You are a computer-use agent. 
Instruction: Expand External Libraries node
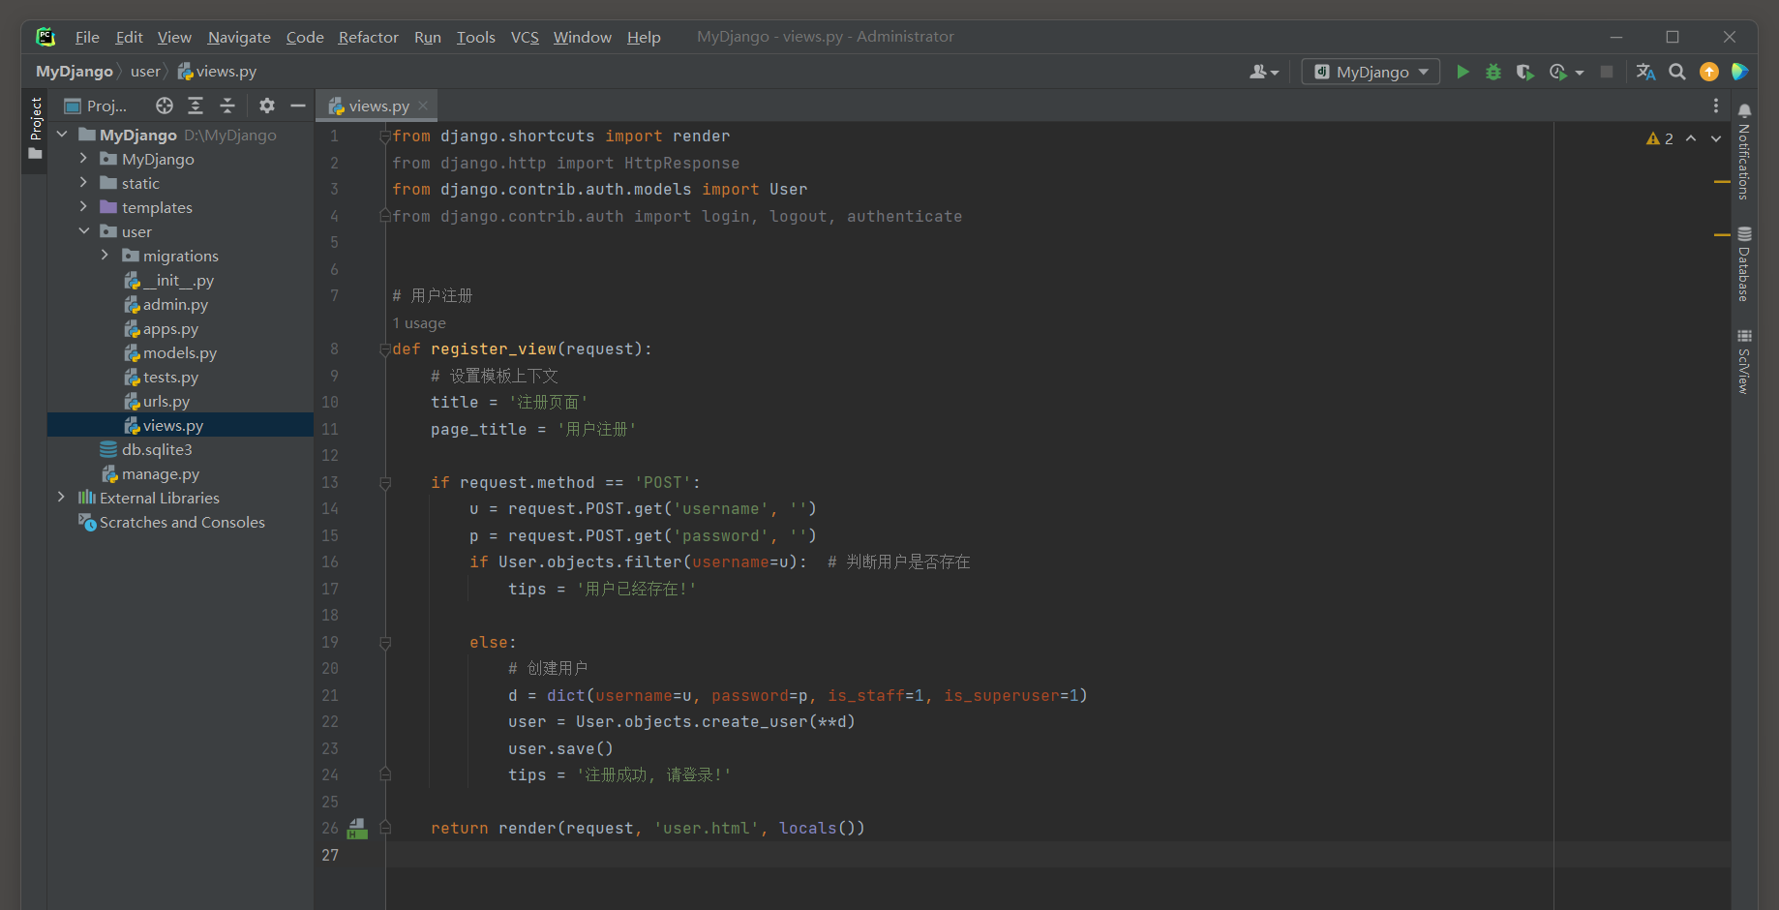click(x=62, y=498)
